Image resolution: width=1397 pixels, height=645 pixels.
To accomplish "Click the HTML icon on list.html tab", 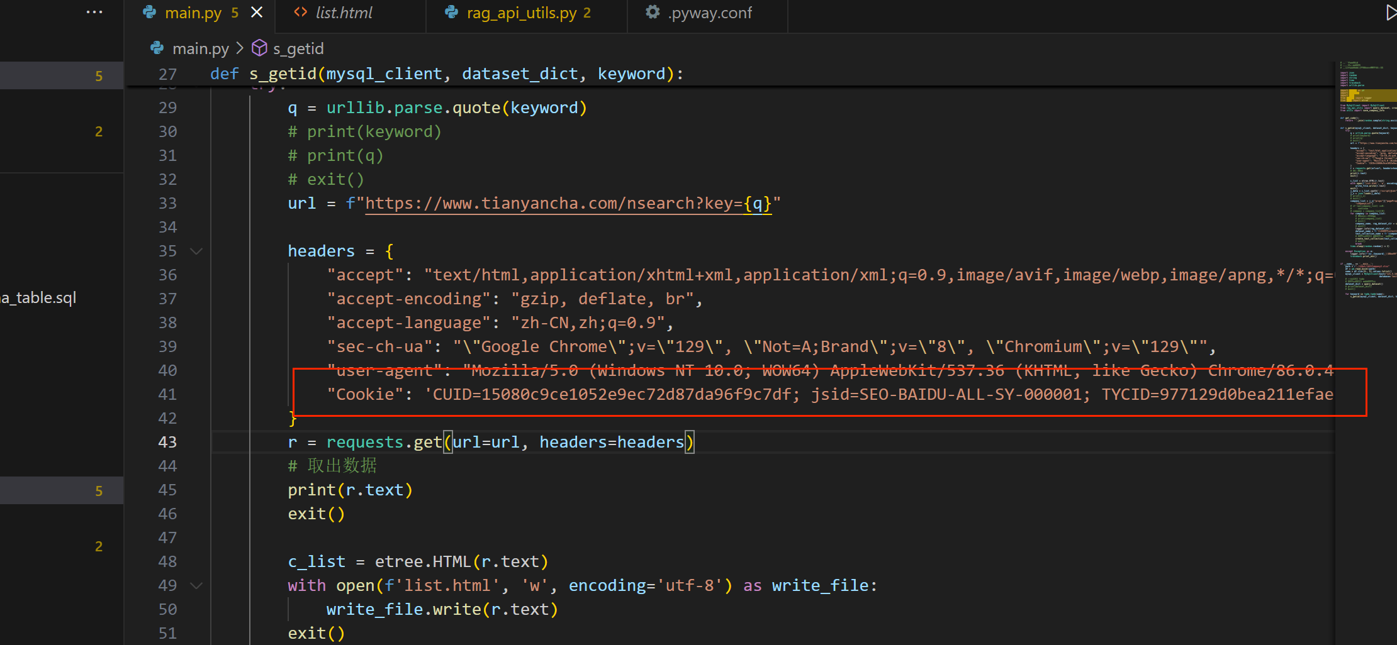I will (x=301, y=13).
